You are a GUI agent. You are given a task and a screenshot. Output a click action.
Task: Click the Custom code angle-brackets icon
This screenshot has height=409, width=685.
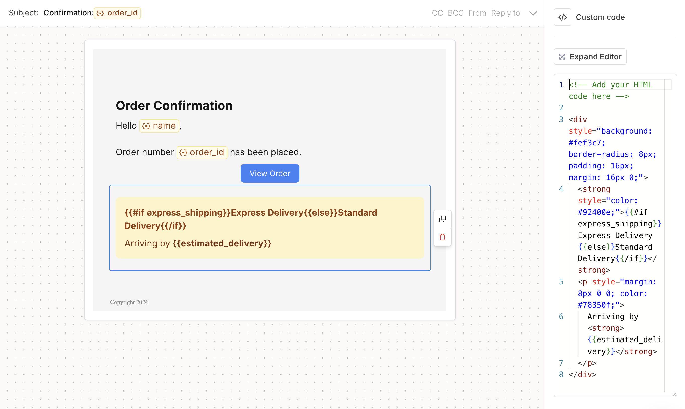pyautogui.click(x=562, y=17)
